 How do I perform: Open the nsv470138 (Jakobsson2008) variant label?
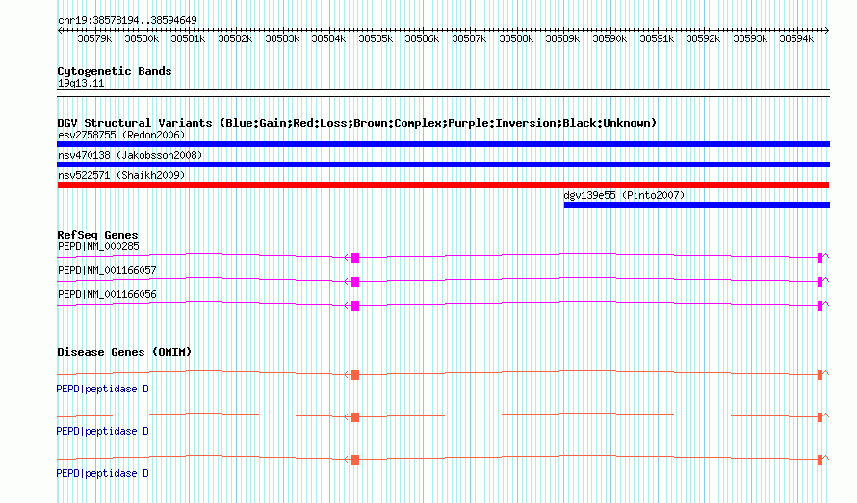pyautogui.click(x=130, y=155)
